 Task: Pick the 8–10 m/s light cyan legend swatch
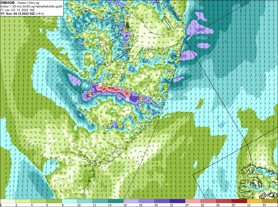tap(69, 201)
